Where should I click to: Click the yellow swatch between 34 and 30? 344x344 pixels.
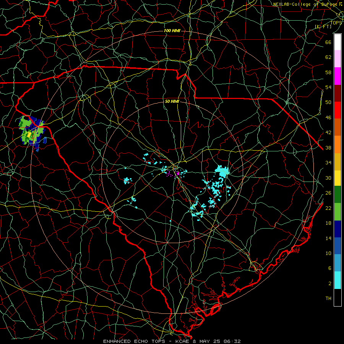click(x=338, y=178)
